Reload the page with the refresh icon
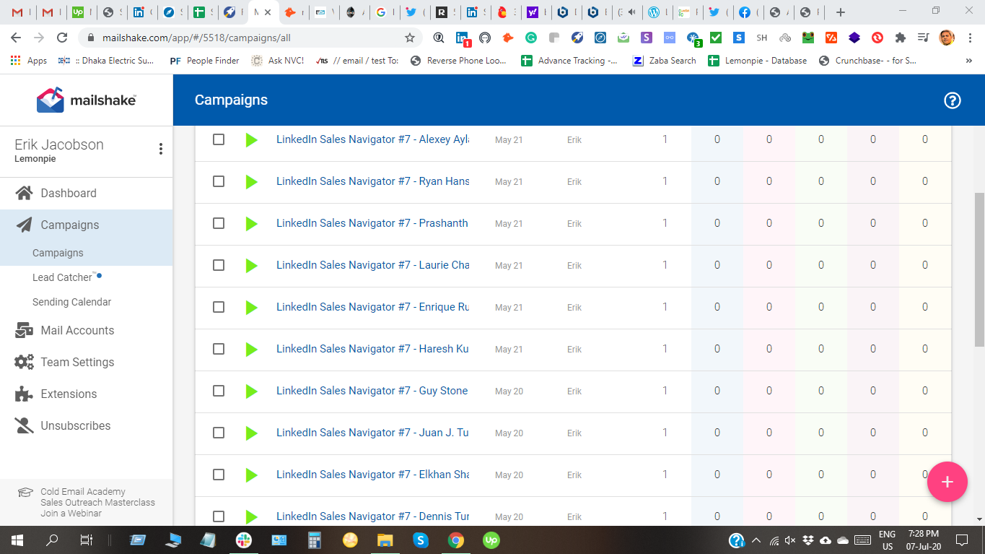Screen dimensions: 985x554 (x=62, y=38)
